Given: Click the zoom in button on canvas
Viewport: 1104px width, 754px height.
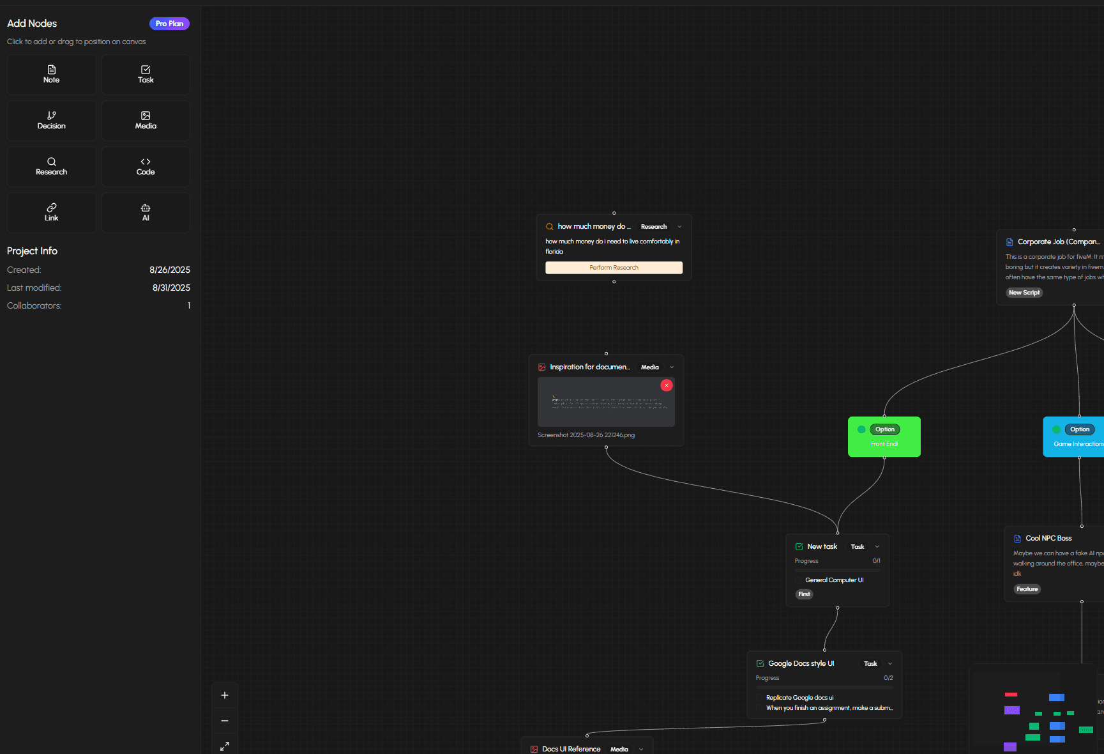Looking at the screenshot, I should [224, 695].
